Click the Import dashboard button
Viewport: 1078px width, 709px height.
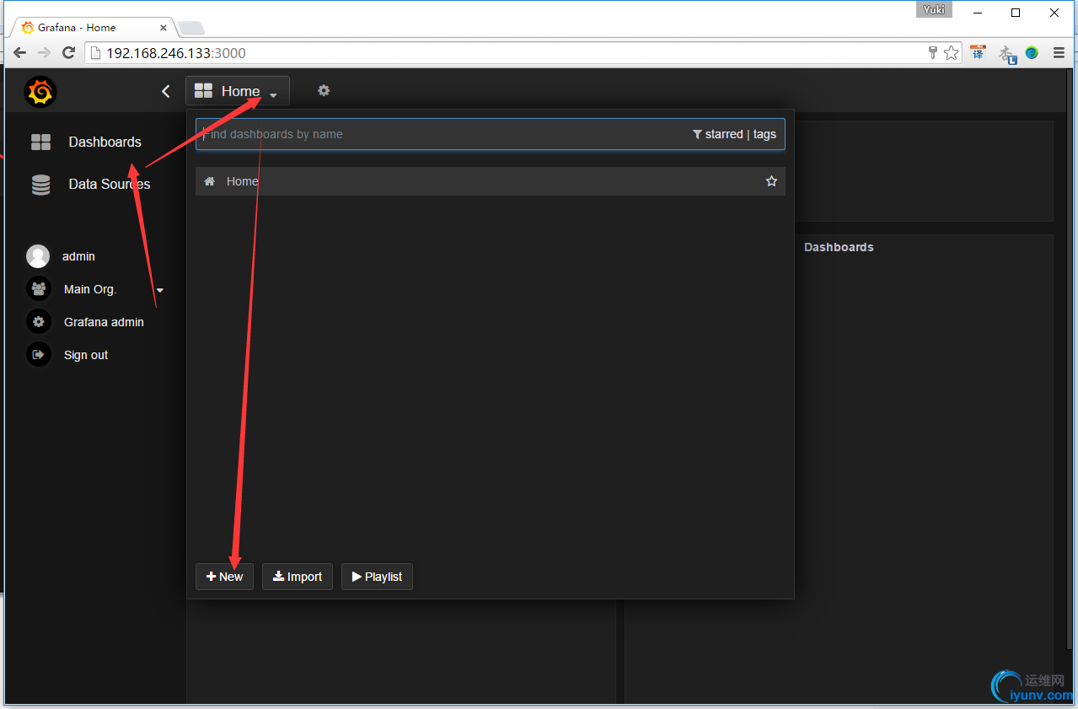click(x=298, y=577)
